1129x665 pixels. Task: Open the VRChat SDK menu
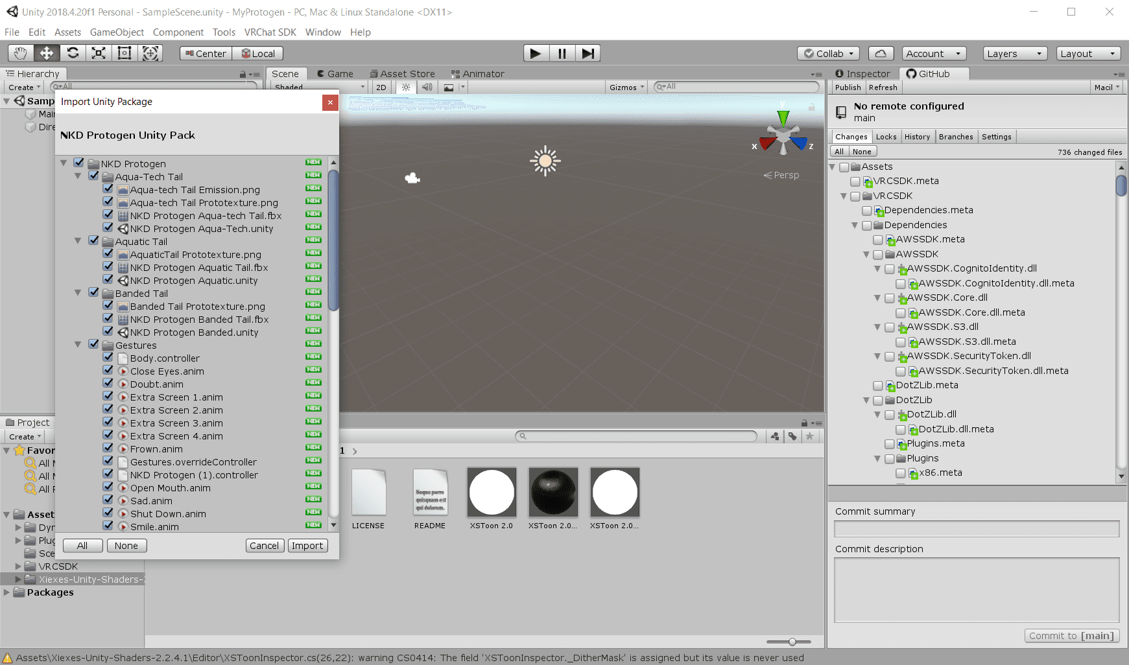pos(270,32)
